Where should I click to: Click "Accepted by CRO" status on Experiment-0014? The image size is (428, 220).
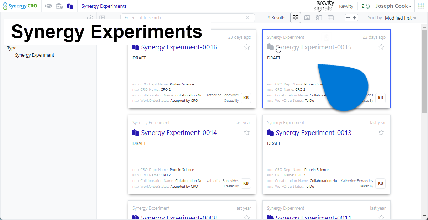[x=184, y=186]
